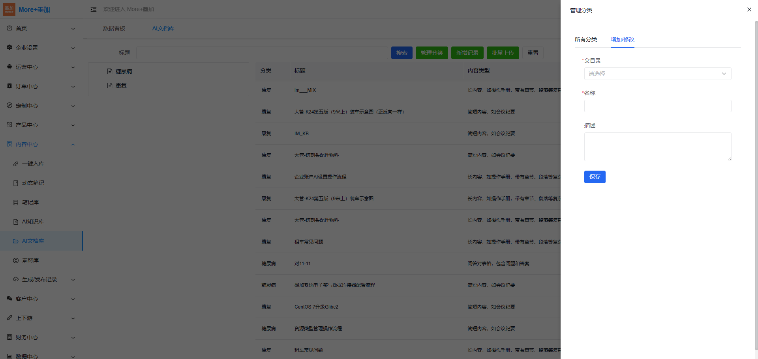
Task: Click the 首页 dashboard icon in sidebar
Action: [9, 28]
